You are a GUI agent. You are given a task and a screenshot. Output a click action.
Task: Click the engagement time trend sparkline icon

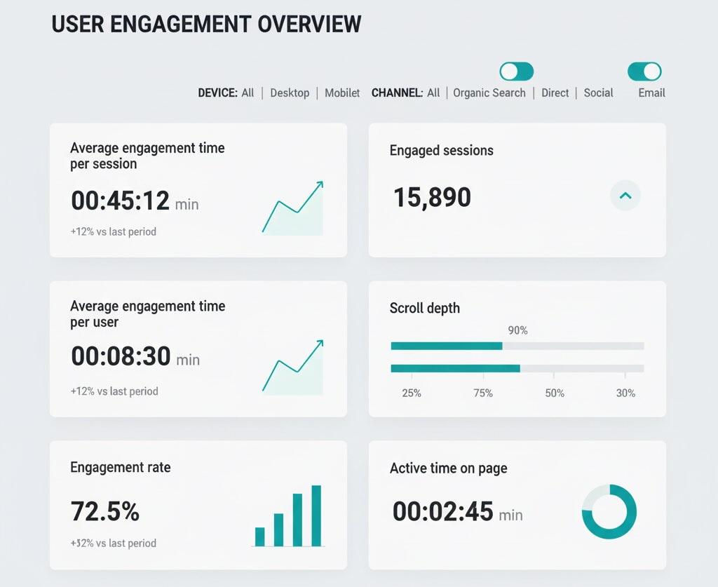pyautogui.click(x=292, y=208)
